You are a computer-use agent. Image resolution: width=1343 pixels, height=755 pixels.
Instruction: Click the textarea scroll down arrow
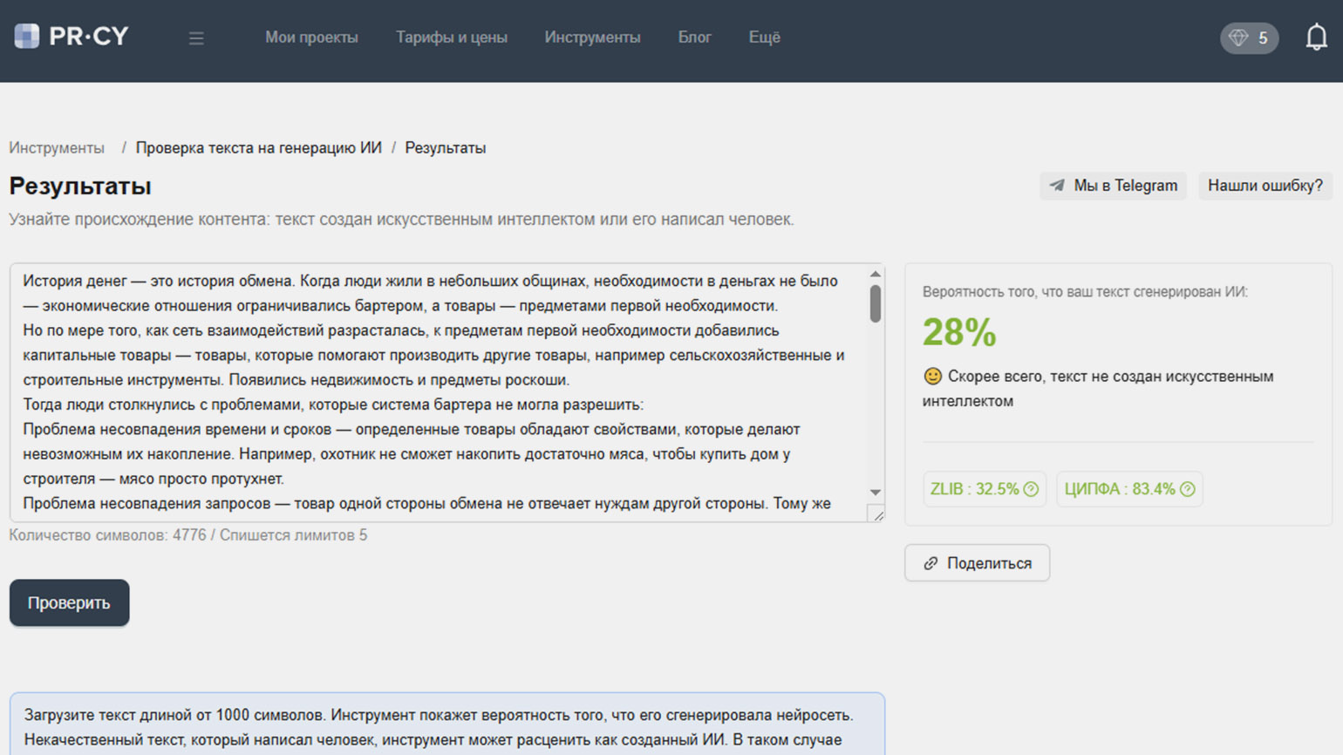point(875,493)
